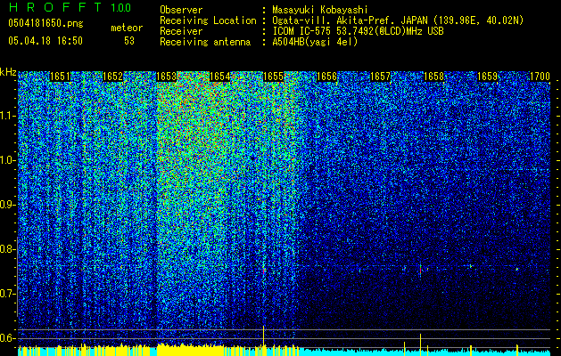Select the filename 0504181650.png

(45, 23)
